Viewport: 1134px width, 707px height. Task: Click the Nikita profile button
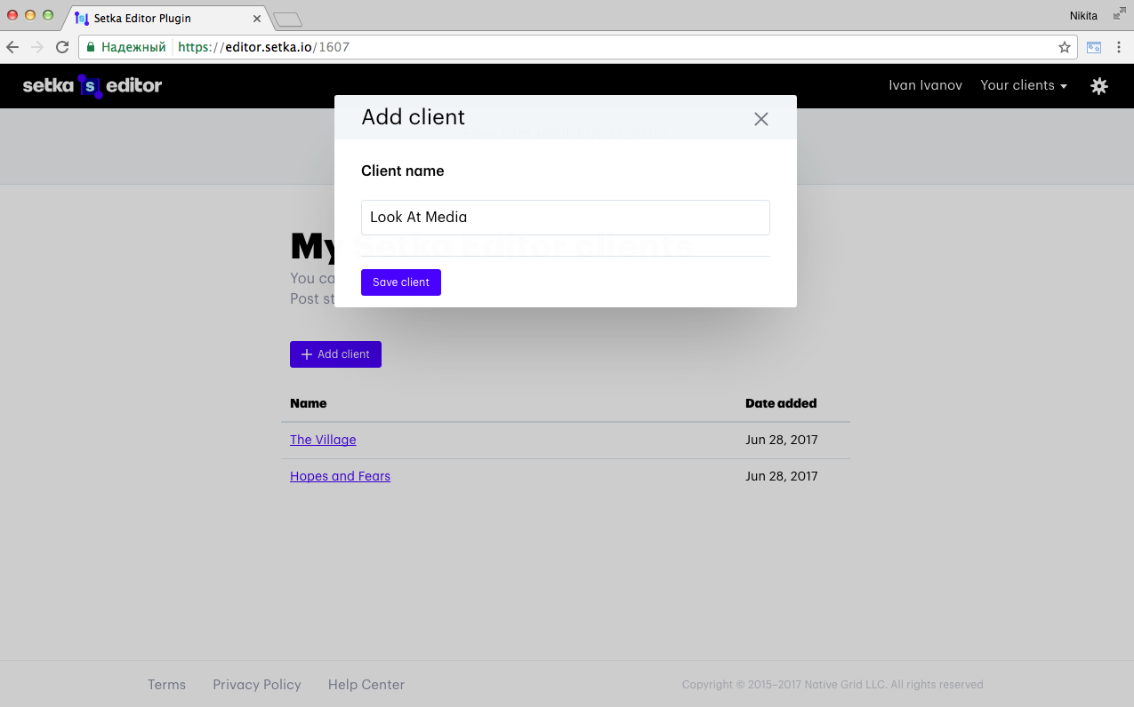coord(1083,15)
